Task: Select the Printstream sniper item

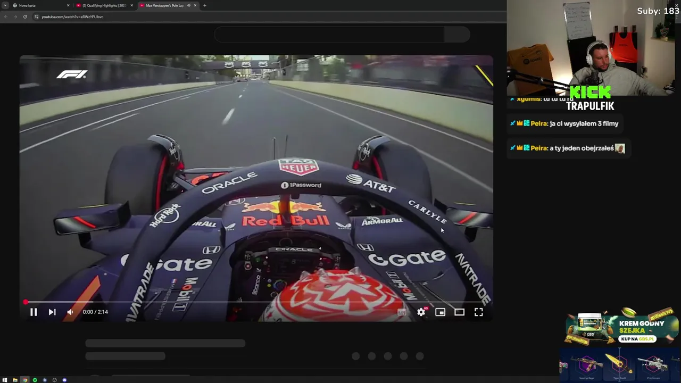Action: [x=653, y=365]
